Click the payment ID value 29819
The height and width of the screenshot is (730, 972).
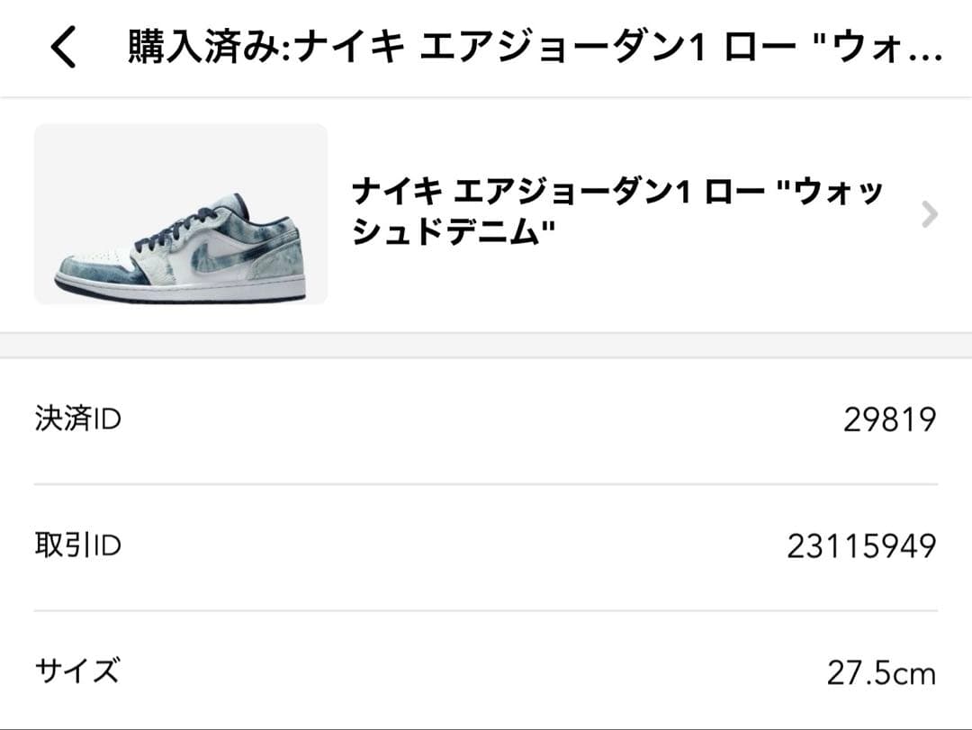[889, 419]
